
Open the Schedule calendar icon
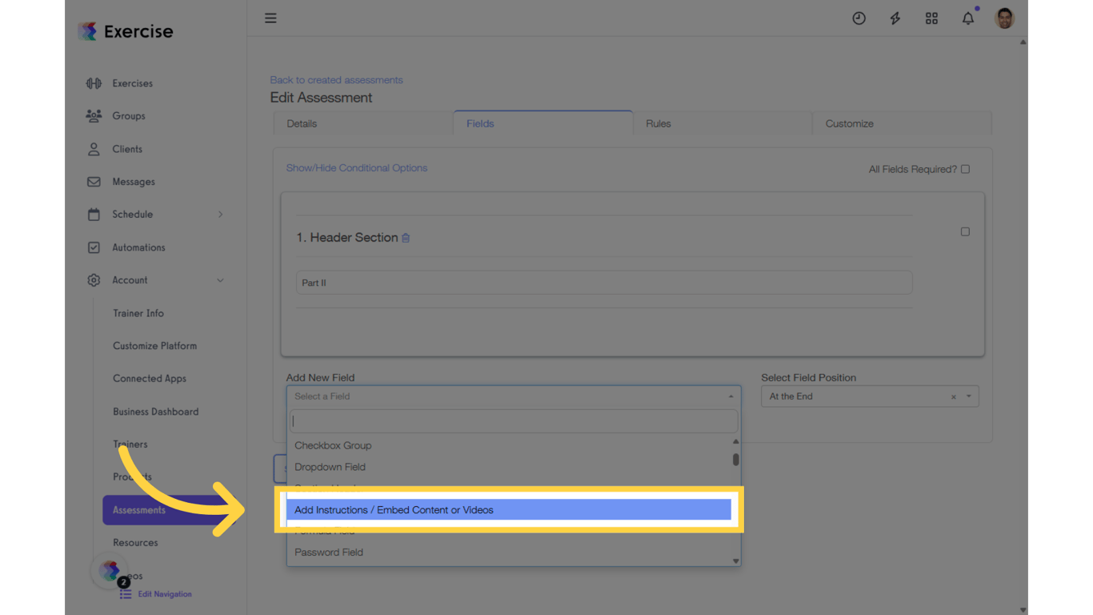tap(94, 214)
